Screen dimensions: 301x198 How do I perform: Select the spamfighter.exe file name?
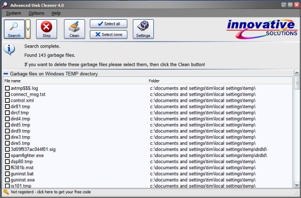pos(27,156)
